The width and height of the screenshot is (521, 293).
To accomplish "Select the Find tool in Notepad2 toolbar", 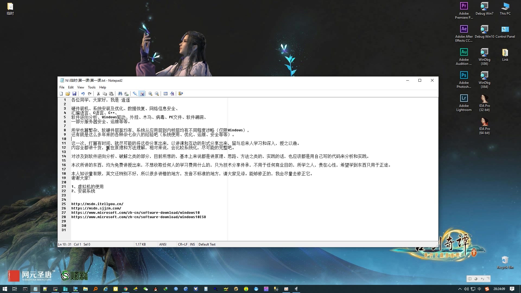I will (x=120, y=94).
